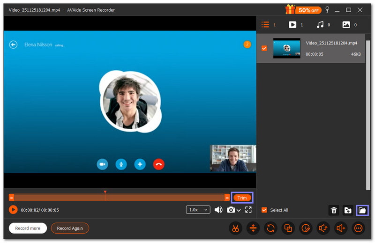This screenshot has height=243, width=375.
Task: Switch to audio recordings tab
Action: 323,25
